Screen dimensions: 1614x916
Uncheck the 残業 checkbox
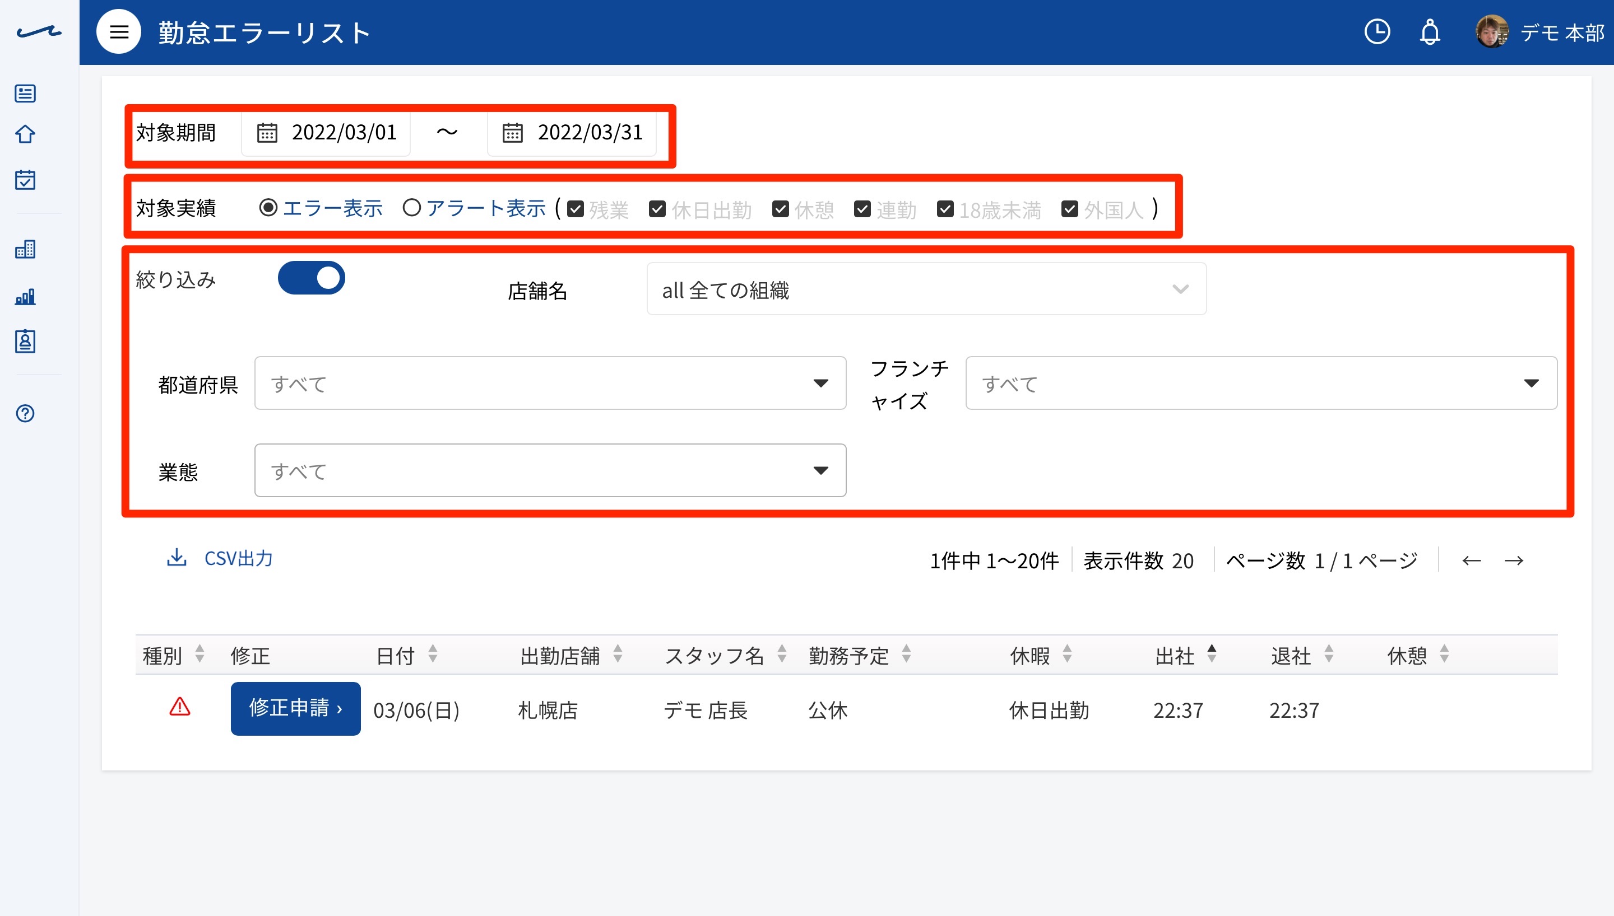(x=576, y=209)
